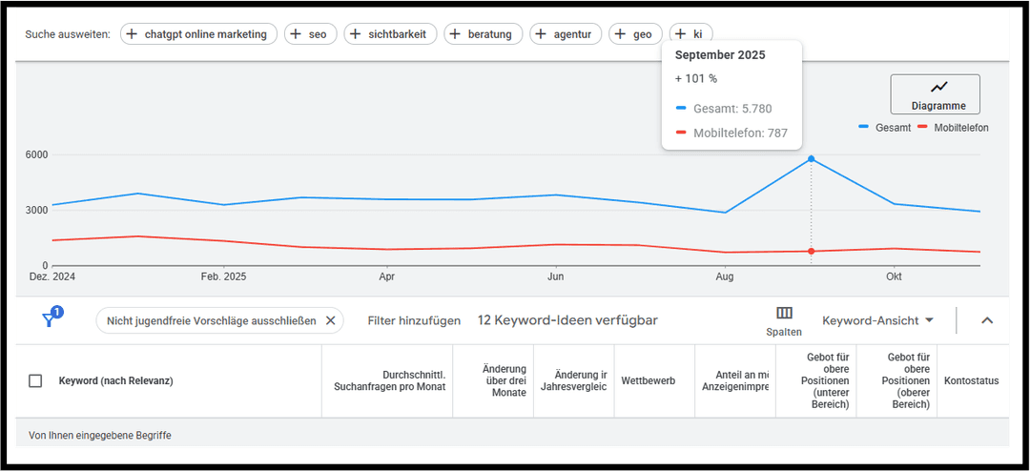Viewport: 1030px width, 471px height.
Task: Sort by Wettbewerb column header
Action: tap(648, 380)
